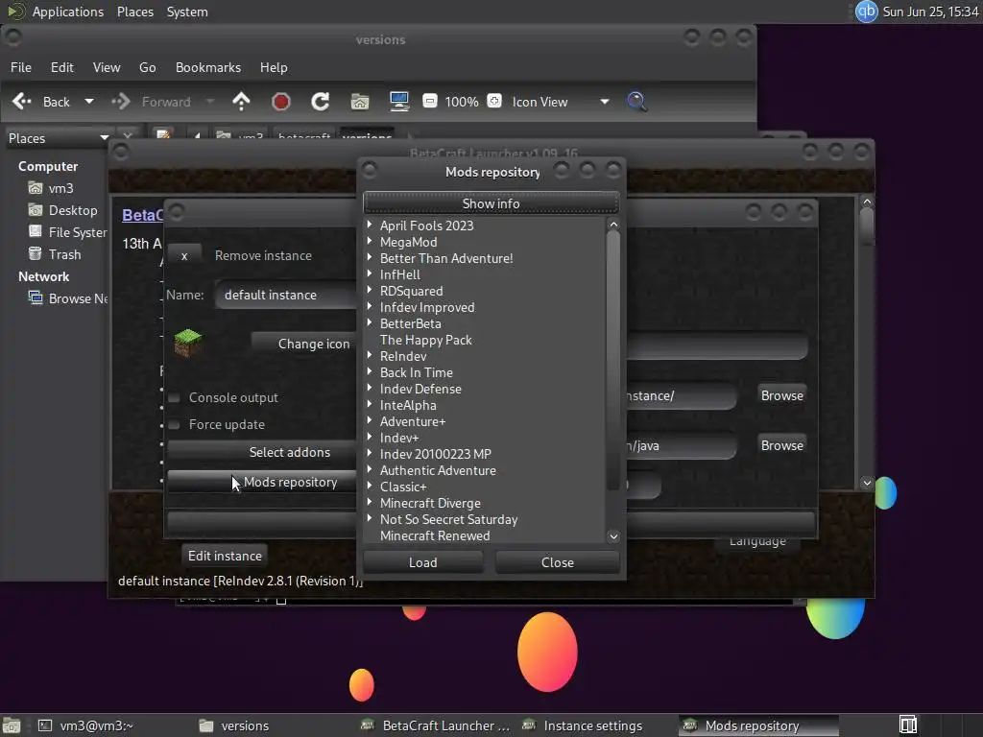Screen dimensions: 983x737
Task: Close the Mods repository with Close button
Action: (558, 562)
